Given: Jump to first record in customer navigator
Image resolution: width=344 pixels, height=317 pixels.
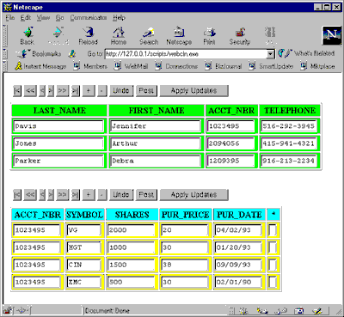Looking at the screenshot, I should 17,91.
